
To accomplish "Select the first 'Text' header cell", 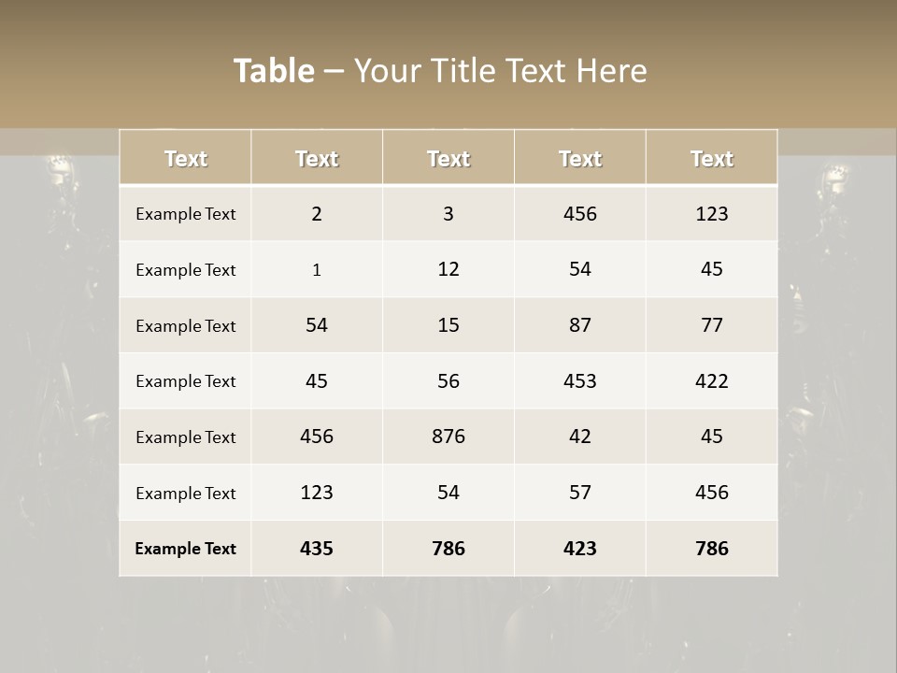I will pyautogui.click(x=185, y=157).
